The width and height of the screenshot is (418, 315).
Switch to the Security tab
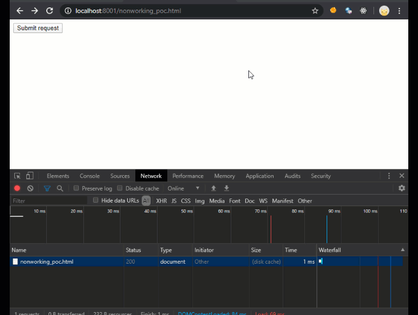(321, 176)
